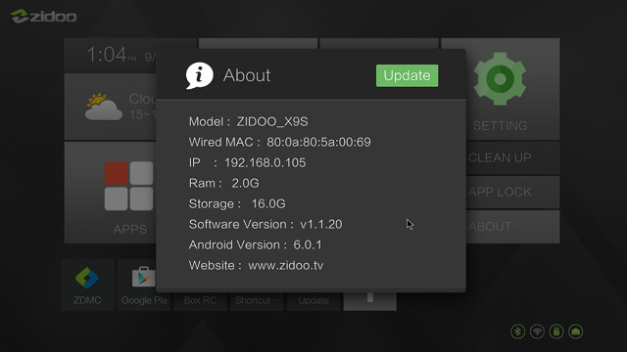This screenshot has height=352, width=627.
Task: Open the cloudy weather widget
Action: click(x=111, y=107)
